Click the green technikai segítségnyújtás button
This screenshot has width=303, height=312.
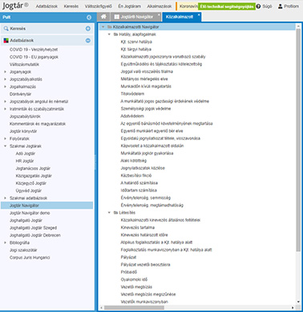[x=227, y=6]
